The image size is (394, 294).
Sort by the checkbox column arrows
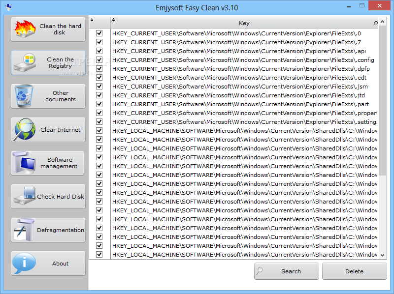point(92,20)
